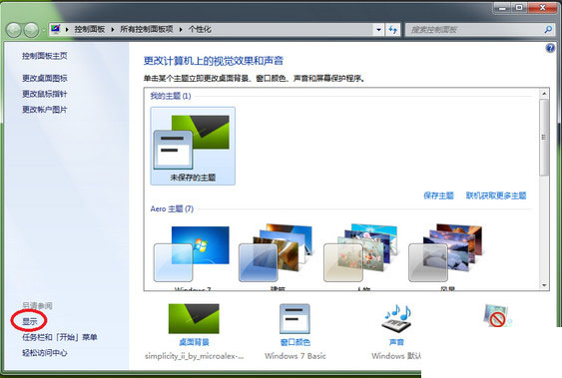Click 桌面背景 text link below green thumbnail
Screen dimensions: 562x378
click(194, 342)
